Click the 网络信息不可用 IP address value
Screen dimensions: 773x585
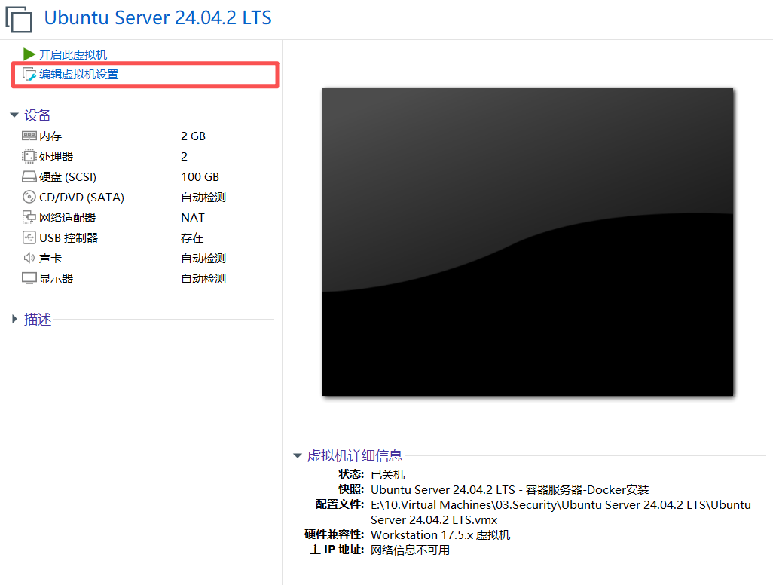[410, 550]
